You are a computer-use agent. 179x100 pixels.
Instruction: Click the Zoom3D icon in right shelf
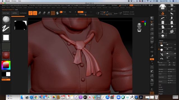pos(152,76)
